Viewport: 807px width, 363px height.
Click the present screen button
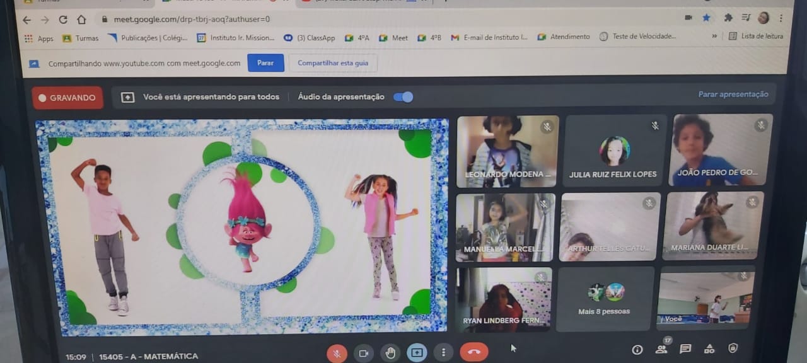[417, 352]
